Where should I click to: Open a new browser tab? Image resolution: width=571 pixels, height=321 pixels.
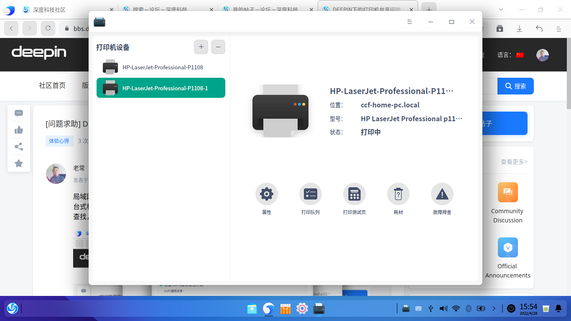click(428, 10)
